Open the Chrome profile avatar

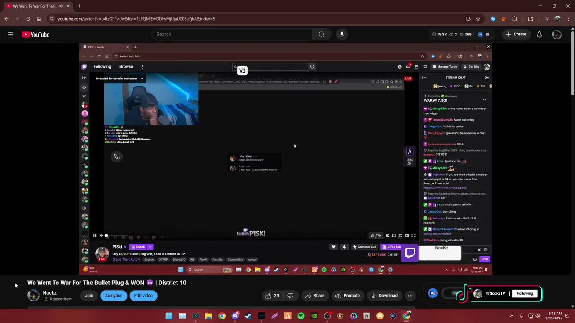557,19
